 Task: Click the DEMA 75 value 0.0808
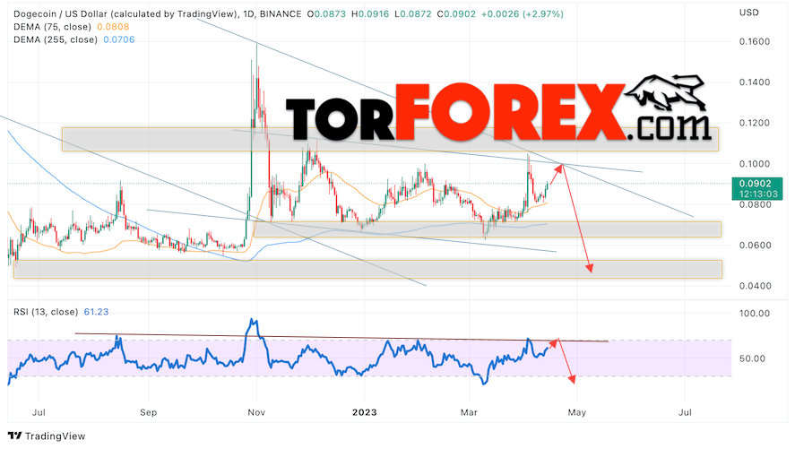pyautogui.click(x=113, y=27)
